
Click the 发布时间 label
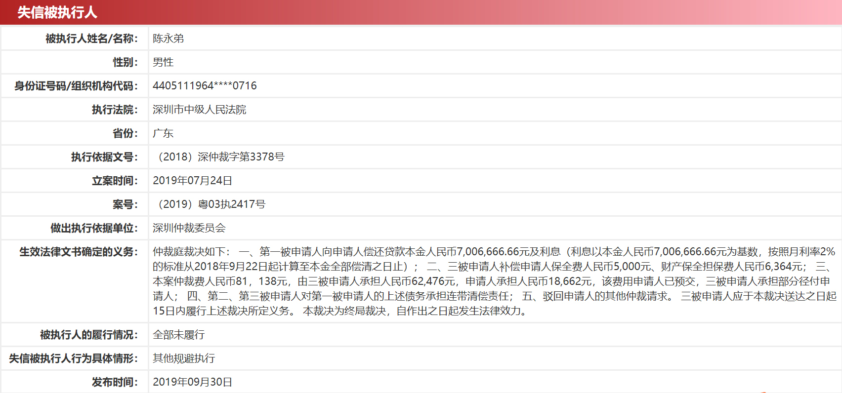coord(115,382)
